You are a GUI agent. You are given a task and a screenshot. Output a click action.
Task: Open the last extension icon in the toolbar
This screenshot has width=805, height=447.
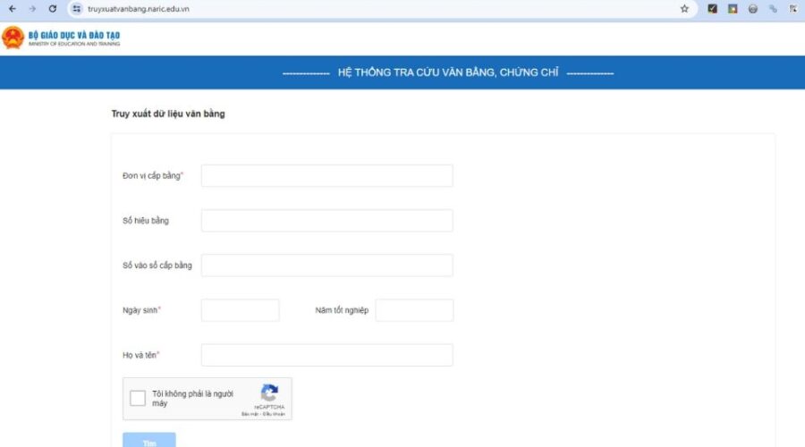coord(793,9)
